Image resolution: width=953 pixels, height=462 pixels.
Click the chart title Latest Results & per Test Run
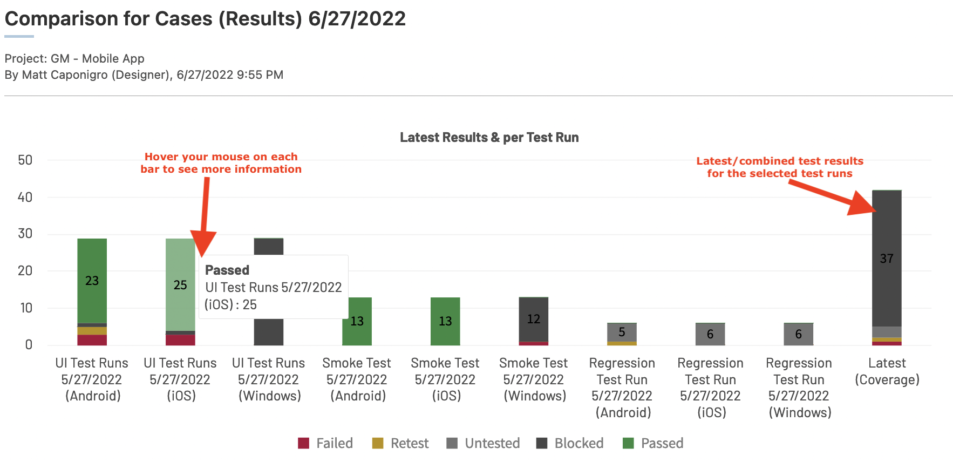point(489,138)
